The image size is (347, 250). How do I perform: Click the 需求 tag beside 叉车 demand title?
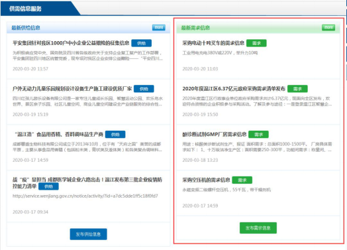(x=256, y=43)
